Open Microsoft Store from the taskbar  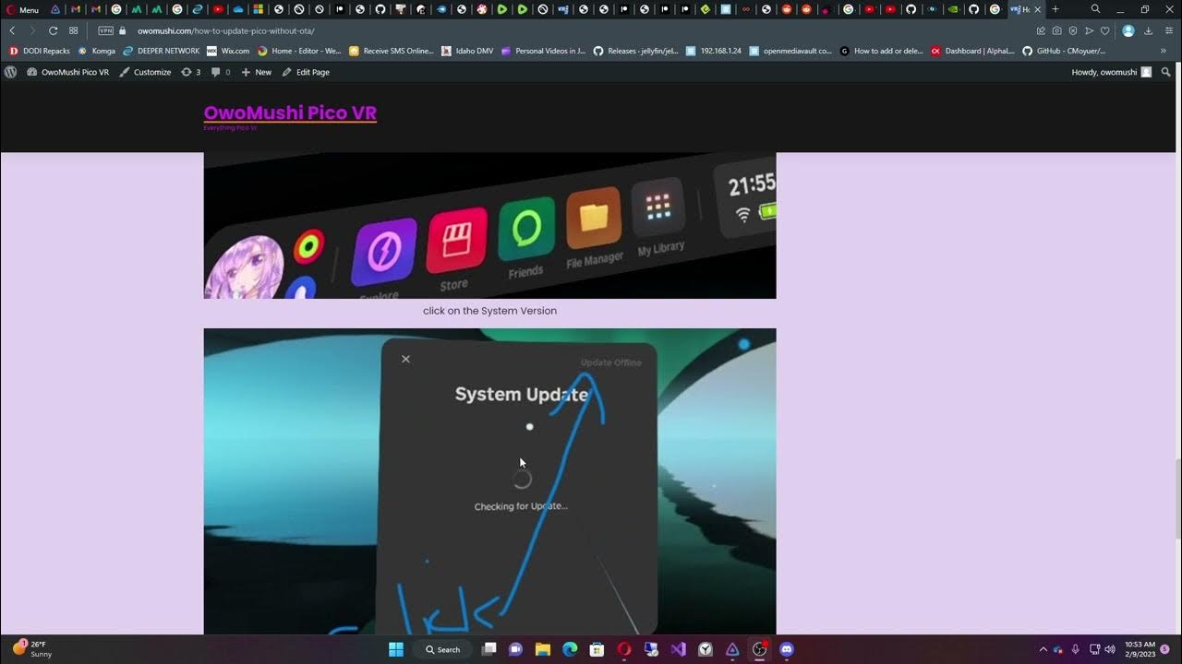click(x=597, y=649)
